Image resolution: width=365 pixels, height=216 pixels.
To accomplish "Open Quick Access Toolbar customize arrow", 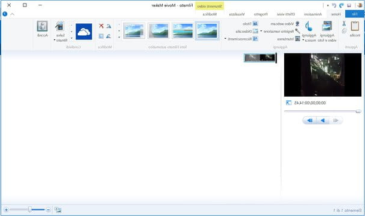I will click(x=328, y=5).
